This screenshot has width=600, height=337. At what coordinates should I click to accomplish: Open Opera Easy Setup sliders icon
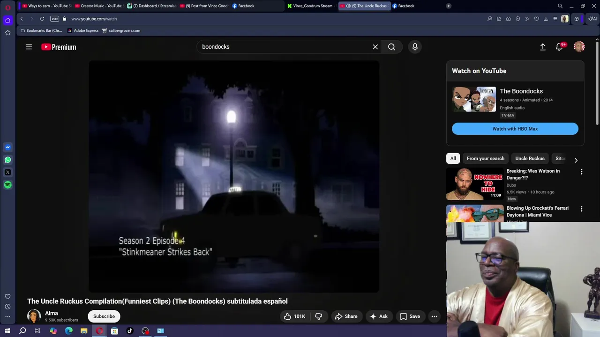point(555,19)
